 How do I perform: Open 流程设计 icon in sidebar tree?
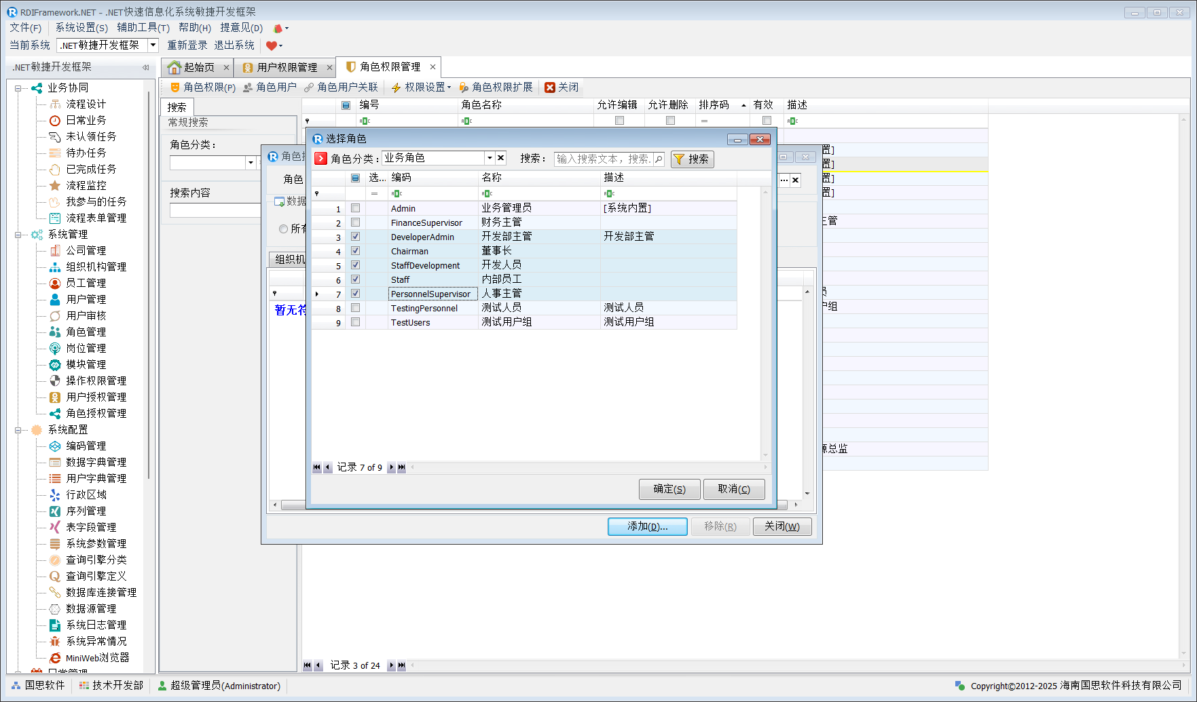point(55,104)
